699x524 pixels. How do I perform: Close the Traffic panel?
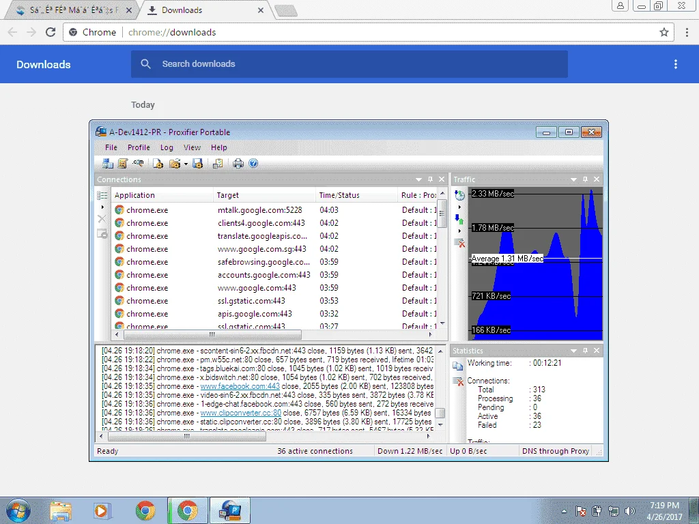coord(597,179)
